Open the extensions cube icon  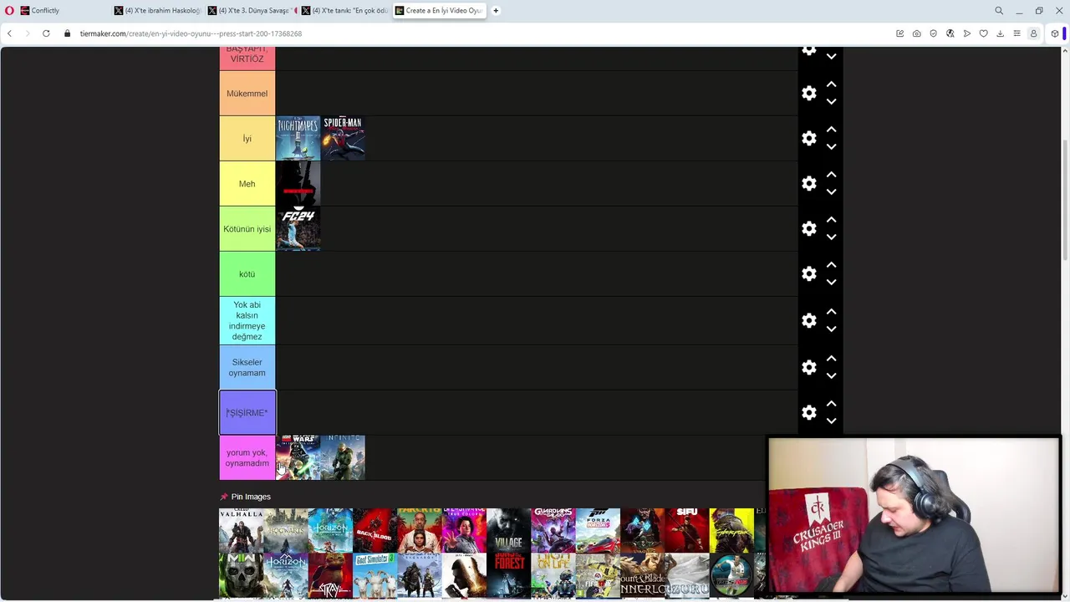coord(1055,33)
